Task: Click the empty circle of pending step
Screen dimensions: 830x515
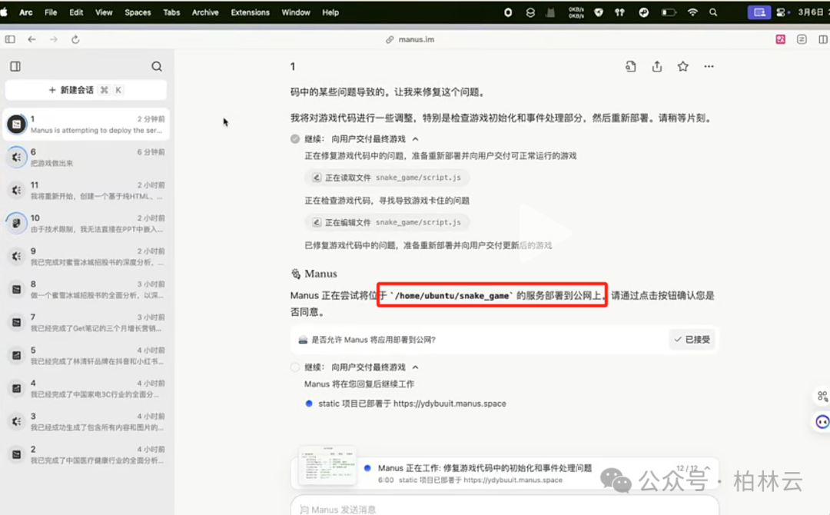Action: [295, 367]
